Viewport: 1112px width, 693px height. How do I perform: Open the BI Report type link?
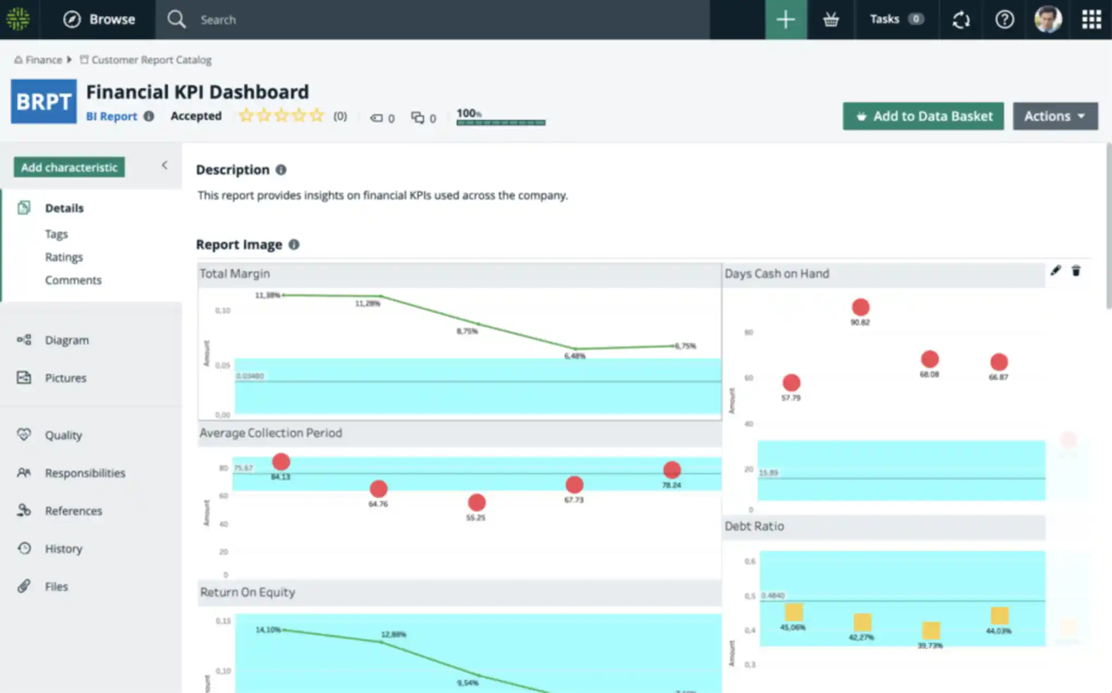(x=111, y=116)
